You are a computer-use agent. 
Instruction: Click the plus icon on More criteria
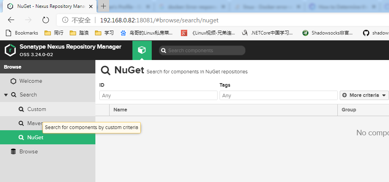point(344,95)
